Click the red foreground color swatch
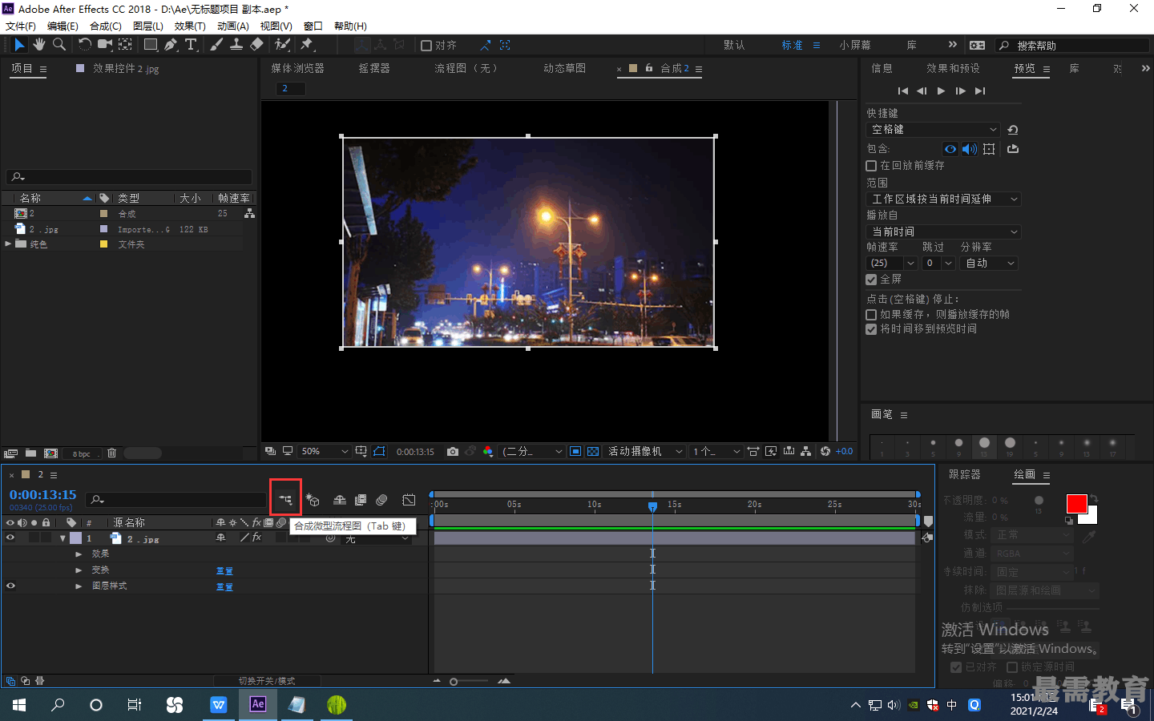This screenshot has width=1154, height=721. (x=1076, y=503)
